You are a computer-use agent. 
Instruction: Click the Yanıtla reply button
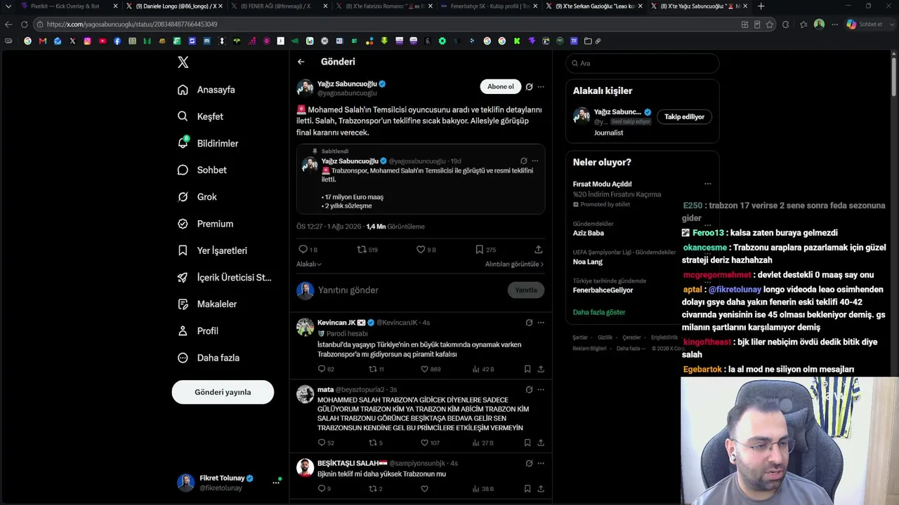click(526, 290)
